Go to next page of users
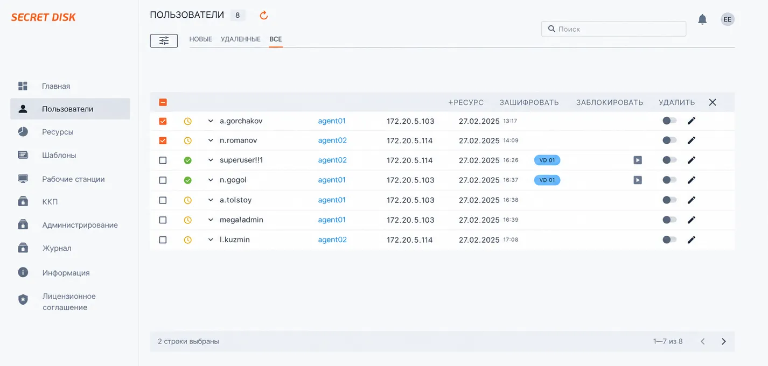 [x=724, y=341]
